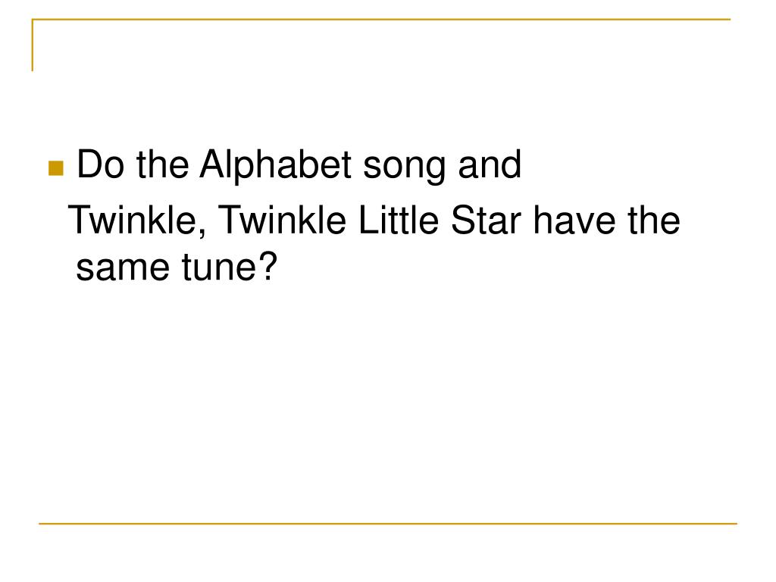Click the letter "A" of "Alphabet"
Viewport: 776px width, 582px height.
point(212,164)
